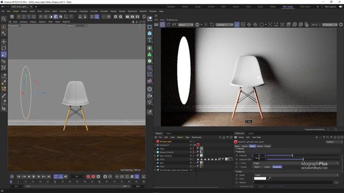Image resolution: width=344 pixels, height=193 pixels.
Task: Click the Redshift IRT render mode icon
Action: click(x=174, y=25)
